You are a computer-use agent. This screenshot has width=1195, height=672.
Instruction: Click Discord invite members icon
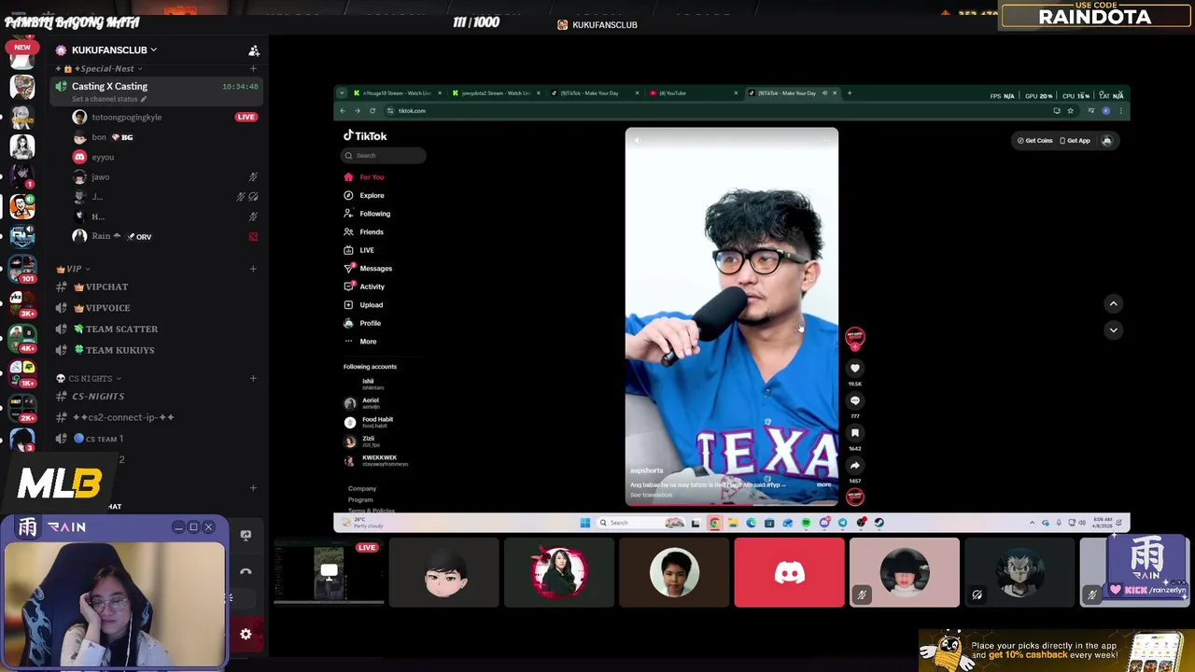(253, 50)
